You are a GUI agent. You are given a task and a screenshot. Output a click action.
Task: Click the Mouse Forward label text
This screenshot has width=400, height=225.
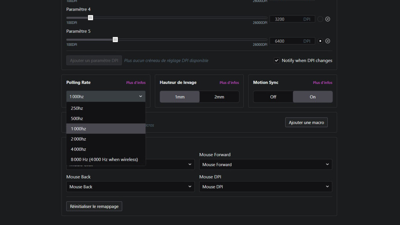click(215, 155)
